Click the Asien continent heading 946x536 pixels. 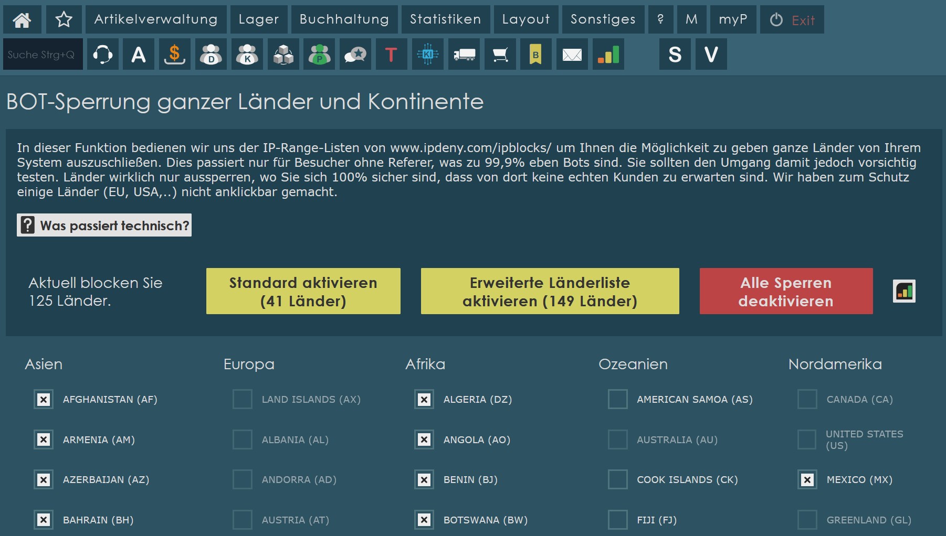44,364
